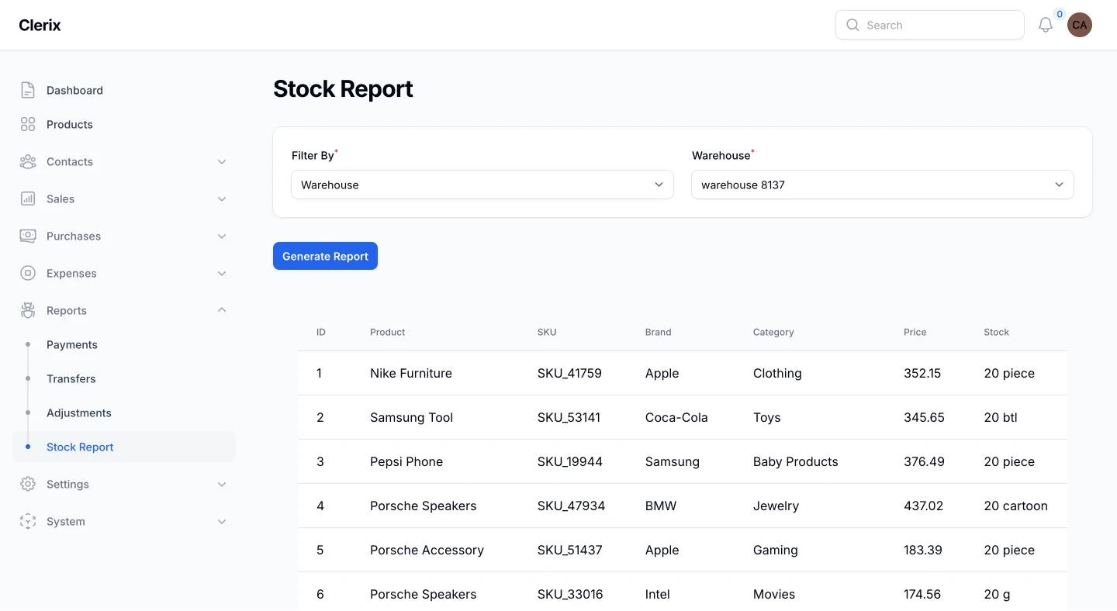Click price 437.02 cell

[924, 506]
